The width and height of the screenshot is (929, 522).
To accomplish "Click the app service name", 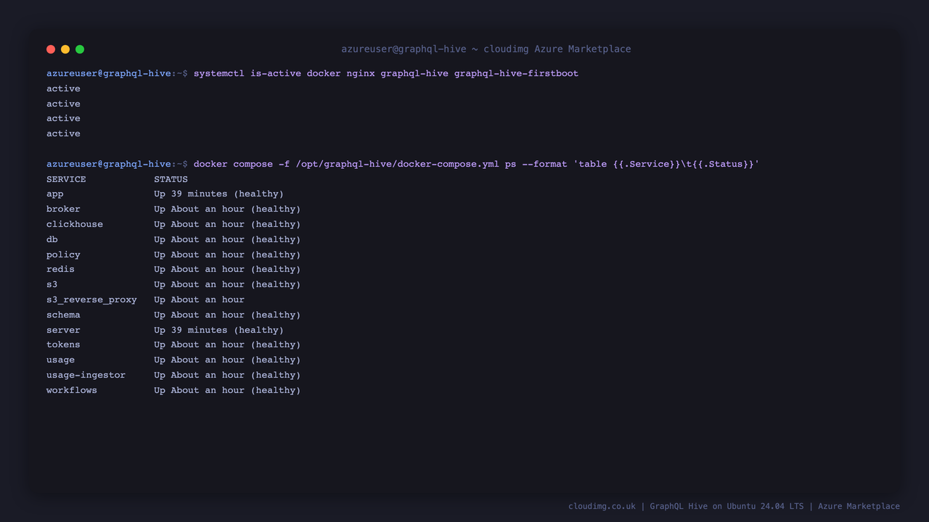I will 55,194.
